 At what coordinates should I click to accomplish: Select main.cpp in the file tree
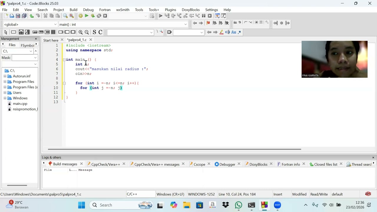(x=20, y=104)
